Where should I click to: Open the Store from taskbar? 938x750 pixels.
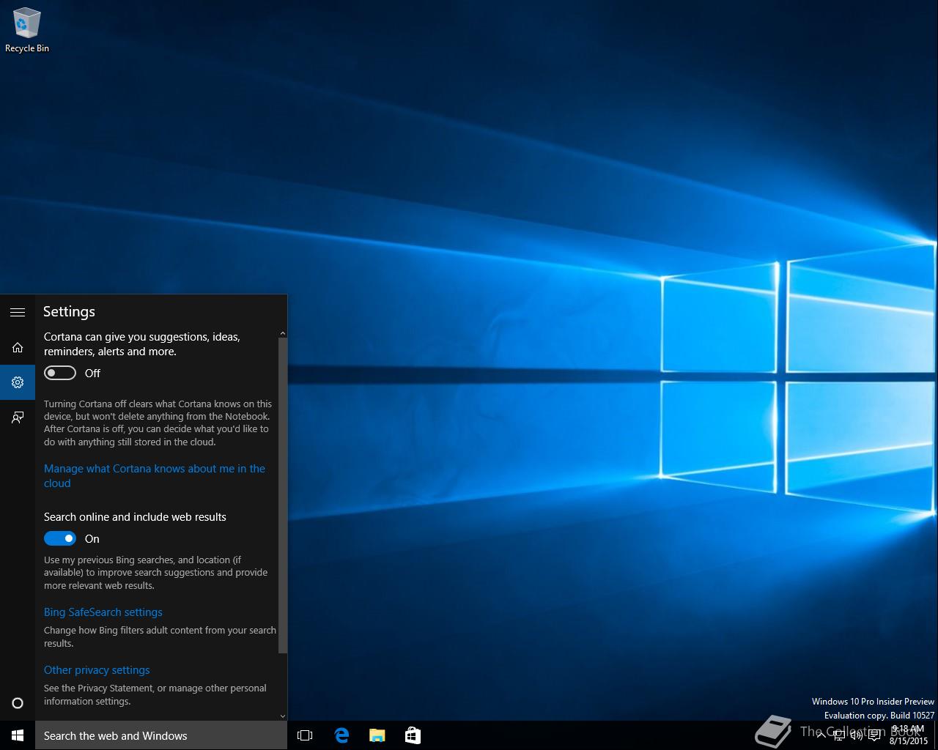(x=413, y=735)
